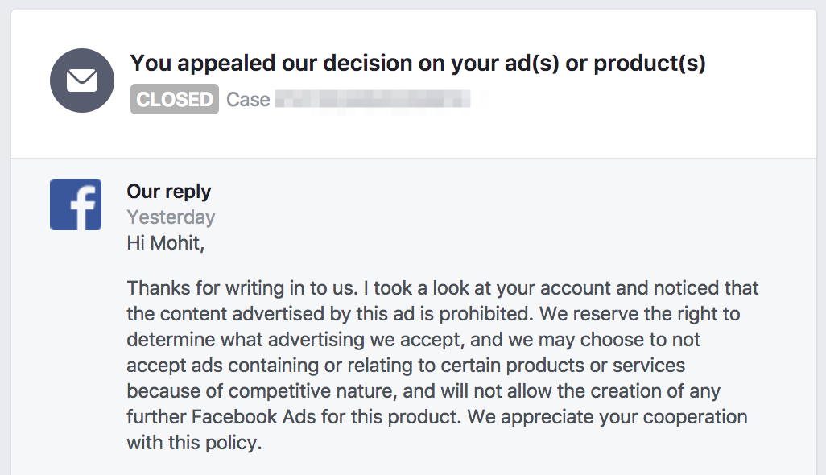Click the CLOSED status badge
Viewport: 826px width, 475px height.
pos(175,100)
